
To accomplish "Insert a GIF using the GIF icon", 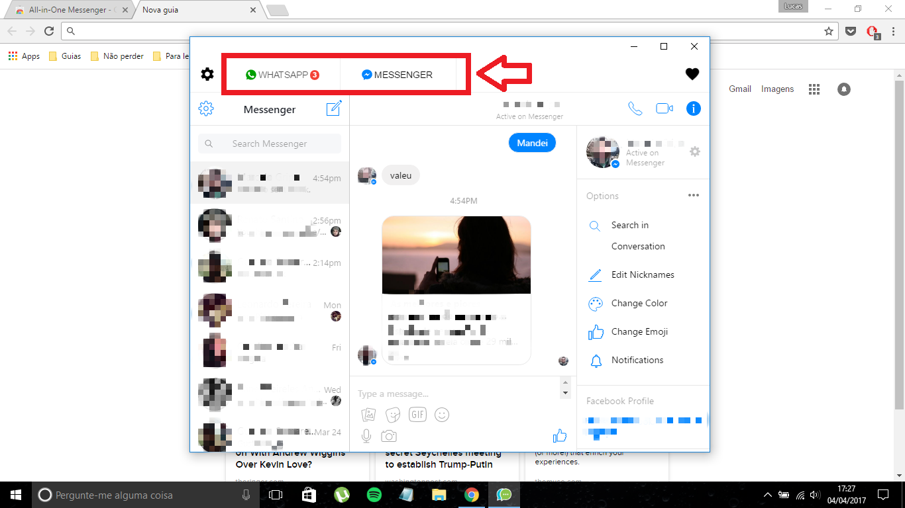I will coord(417,414).
